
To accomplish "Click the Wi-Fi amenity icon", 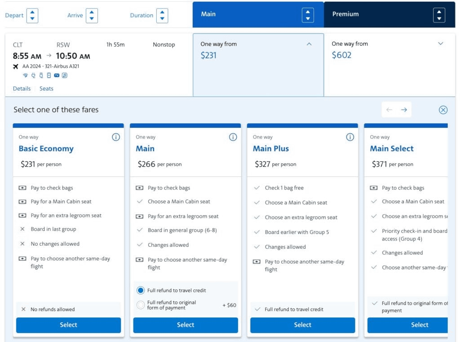I will coord(26,75).
